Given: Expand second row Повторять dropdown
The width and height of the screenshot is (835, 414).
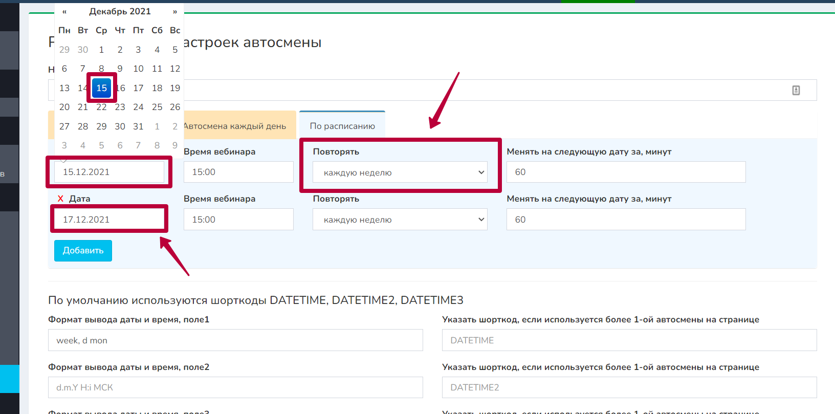Looking at the screenshot, I should [x=400, y=220].
